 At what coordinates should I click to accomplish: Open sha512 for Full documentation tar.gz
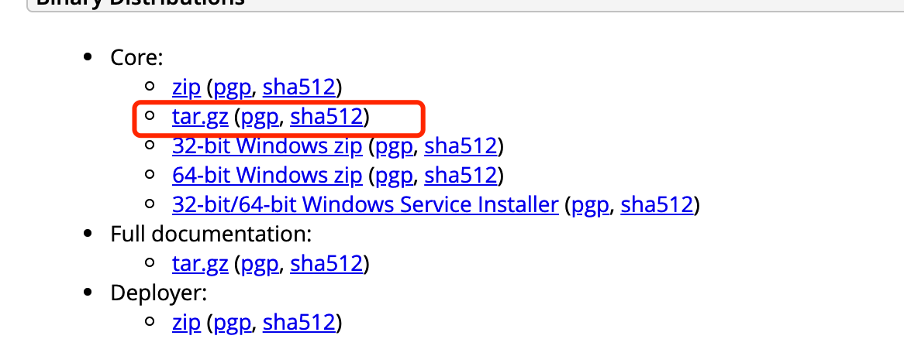point(327,264)
